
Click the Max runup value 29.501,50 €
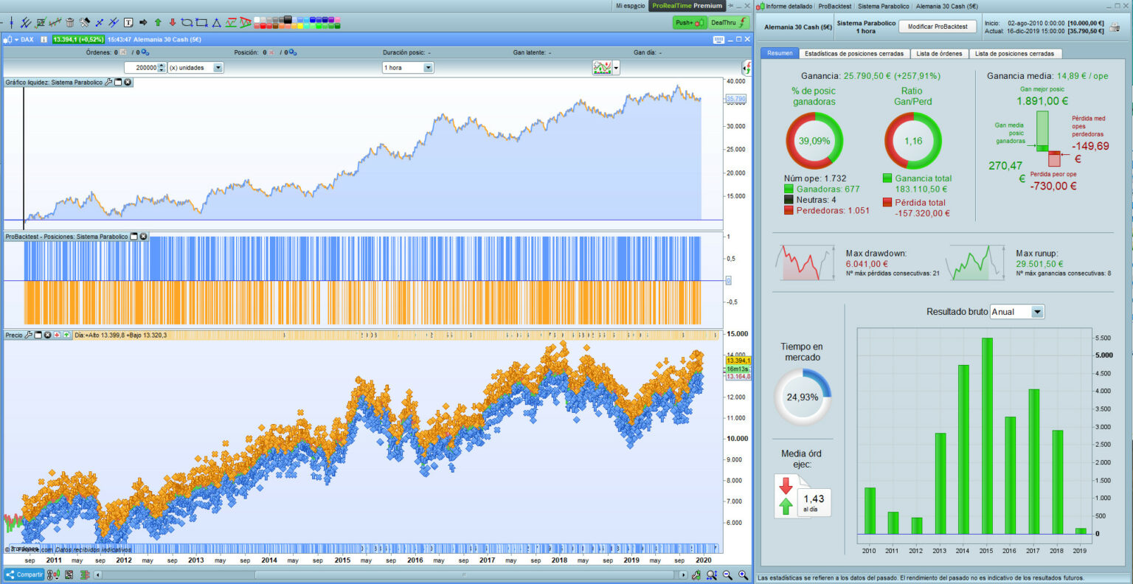point(1039,264)
